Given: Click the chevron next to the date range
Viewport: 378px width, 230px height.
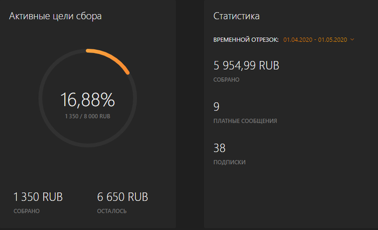Looking at the screenshot, I should click(353, 39).
